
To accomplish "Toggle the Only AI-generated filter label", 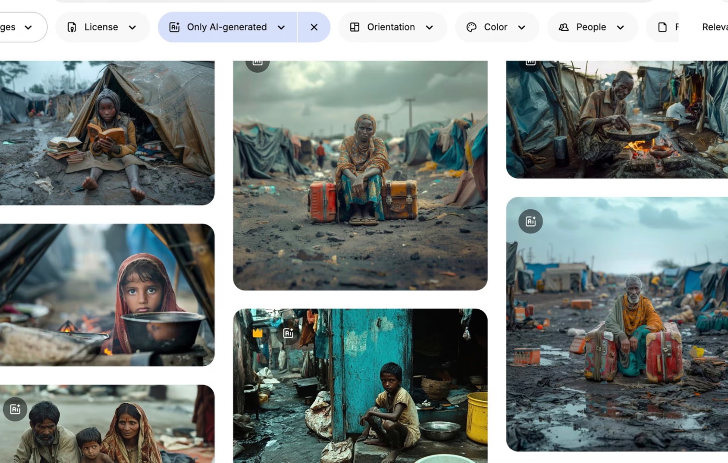I will [x=226, y=27].
